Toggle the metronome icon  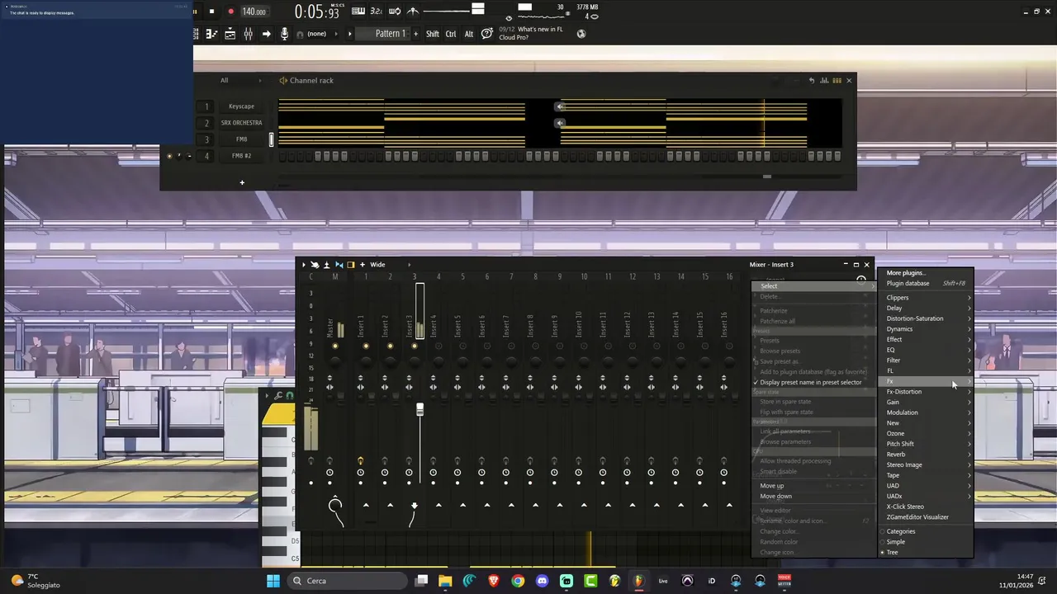[413, 11]
